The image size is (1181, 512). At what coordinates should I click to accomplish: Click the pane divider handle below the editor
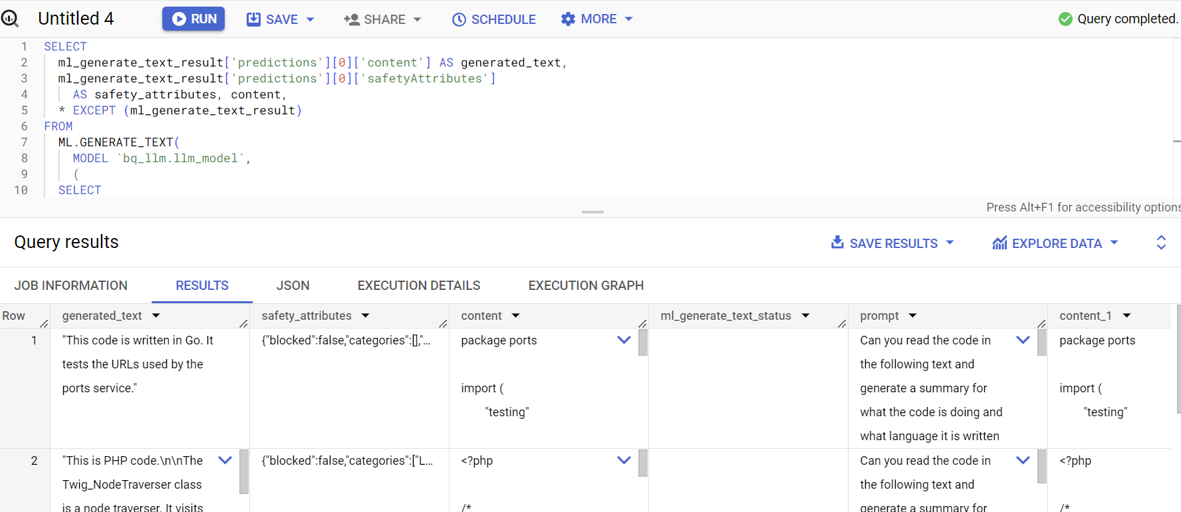click(x=592, y=212)
